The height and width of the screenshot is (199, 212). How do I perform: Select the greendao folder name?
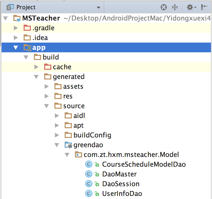[x=88, y=145]
